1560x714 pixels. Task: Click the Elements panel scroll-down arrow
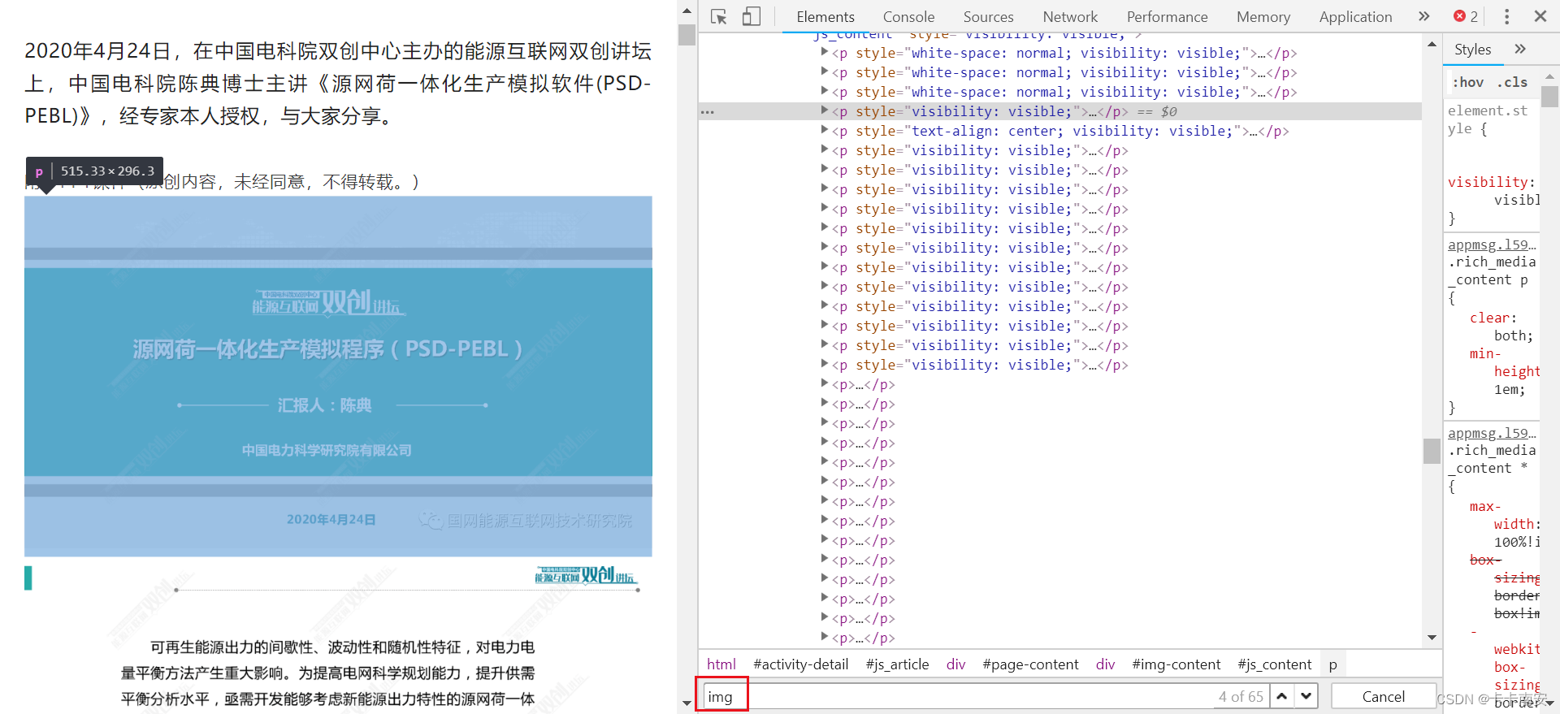[1432, 638]
